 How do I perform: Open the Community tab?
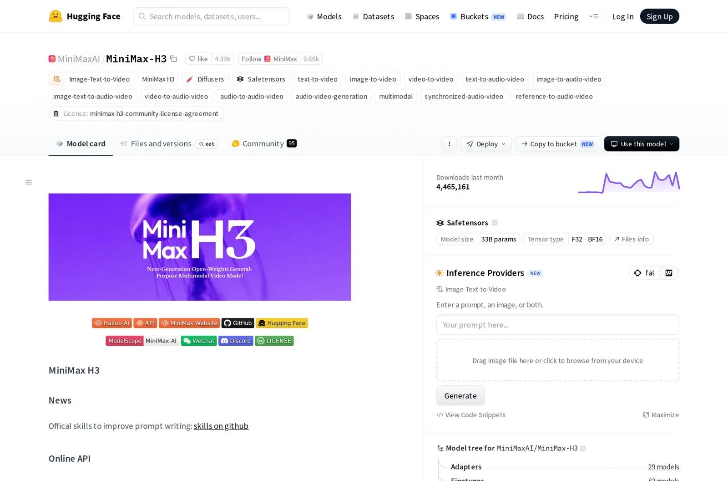pos(264,144)
